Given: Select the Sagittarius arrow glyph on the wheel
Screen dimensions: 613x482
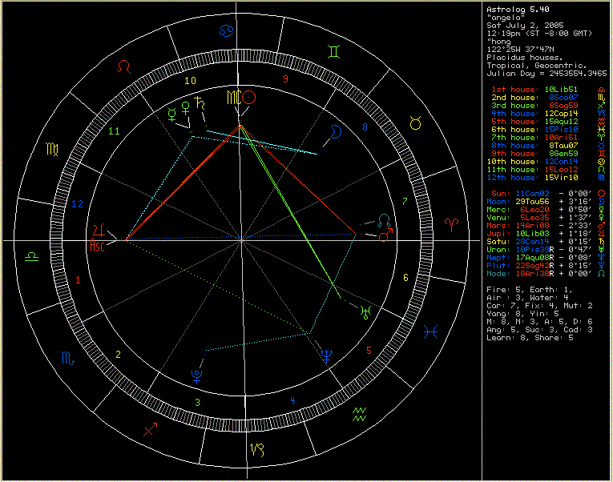Looking at the screenshot, I should click(151, 429).
